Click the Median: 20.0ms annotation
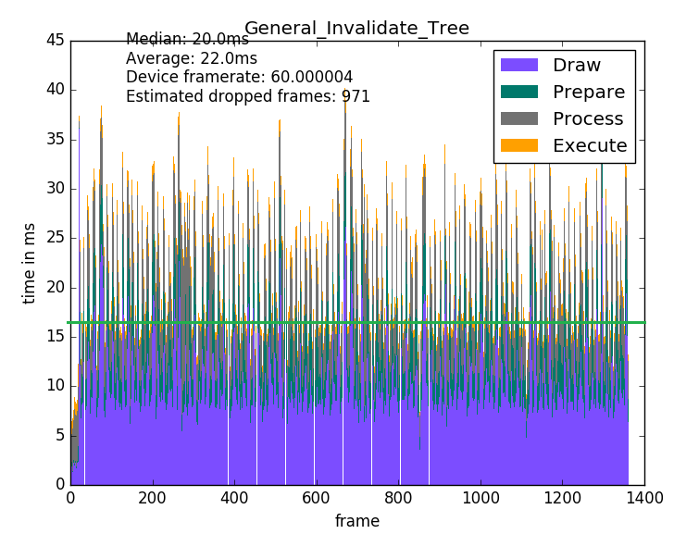Viewport: 699px width, 534px height. click(187, 40)
